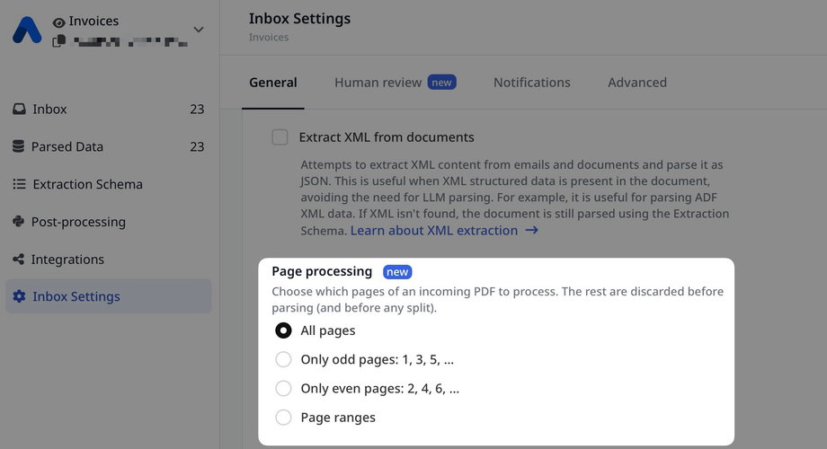Open the Notifications tab
The image size is (827, 449).
tap(532, 83)
